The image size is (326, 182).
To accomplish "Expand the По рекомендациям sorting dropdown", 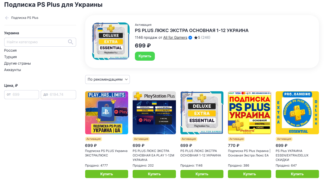I will pos(107,79).
